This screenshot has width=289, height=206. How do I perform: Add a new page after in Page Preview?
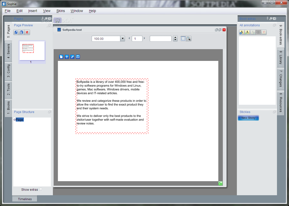click(22, 32)
